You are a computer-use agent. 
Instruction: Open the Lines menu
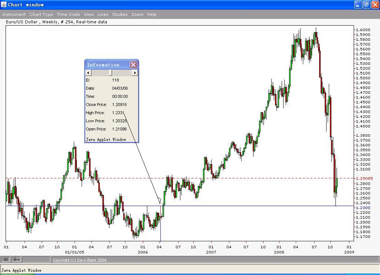[103, 14]
